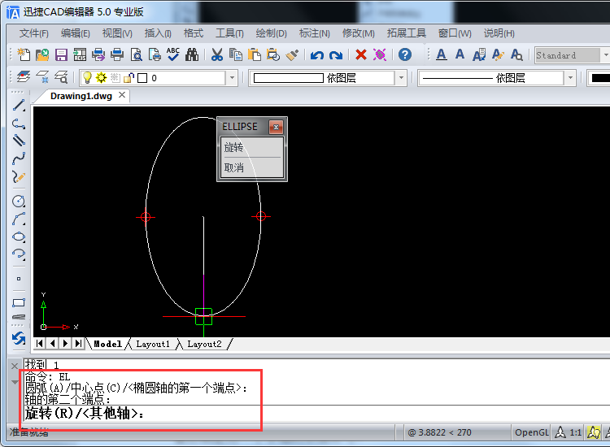Expand the first 依图层 color dropdown

coord(402,78)
